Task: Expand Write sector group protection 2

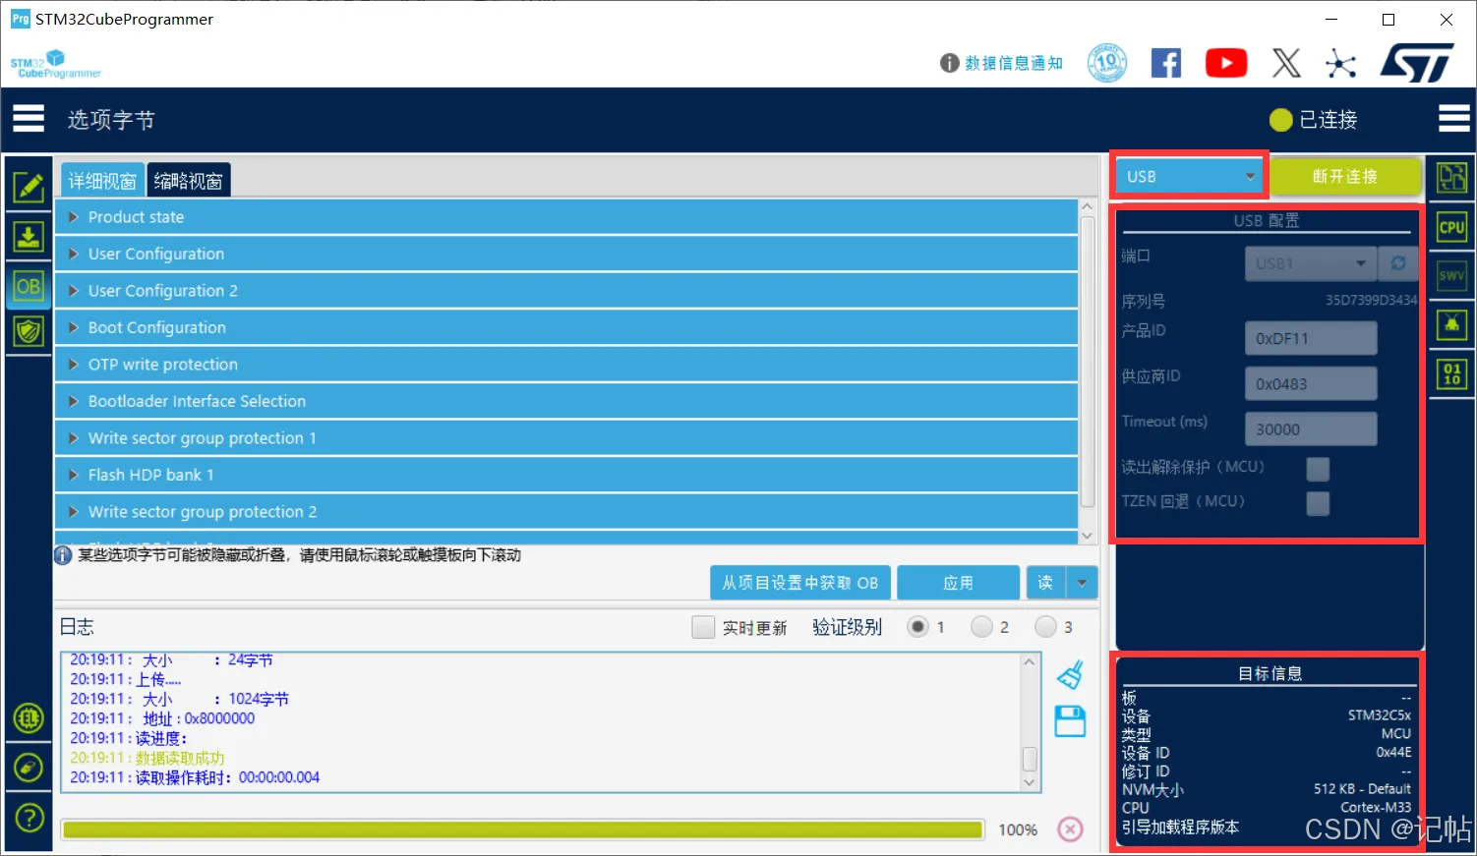Action: tap(566, 512)
